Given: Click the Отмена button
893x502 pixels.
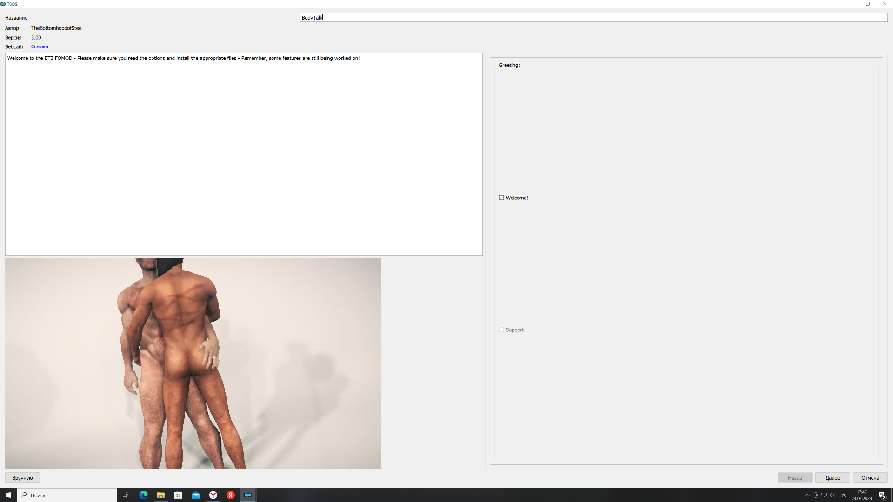Looking at the screenshot, I should tap(870, 478).
